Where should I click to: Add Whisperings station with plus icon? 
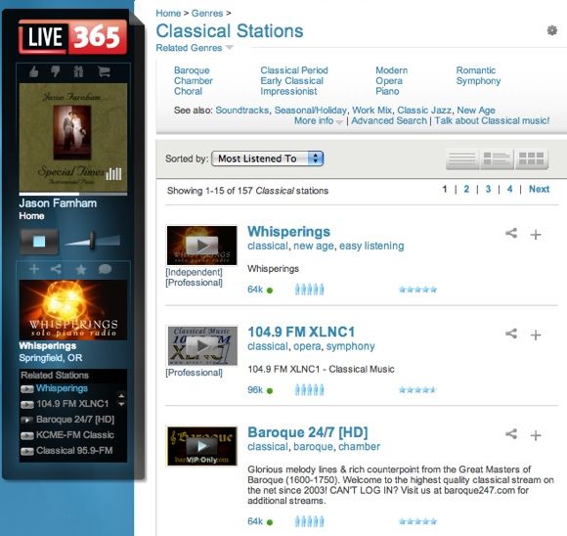point(536,235)
